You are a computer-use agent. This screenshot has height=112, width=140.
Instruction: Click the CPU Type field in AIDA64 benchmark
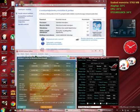pyautogui.click(x=51, y=84)
